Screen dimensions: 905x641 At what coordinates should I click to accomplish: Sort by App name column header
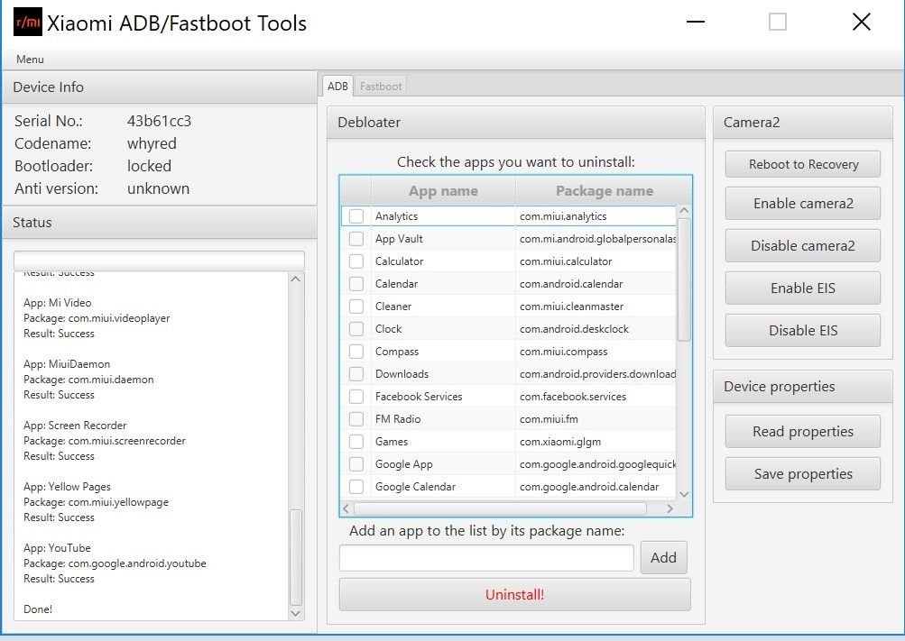point(443,191)
